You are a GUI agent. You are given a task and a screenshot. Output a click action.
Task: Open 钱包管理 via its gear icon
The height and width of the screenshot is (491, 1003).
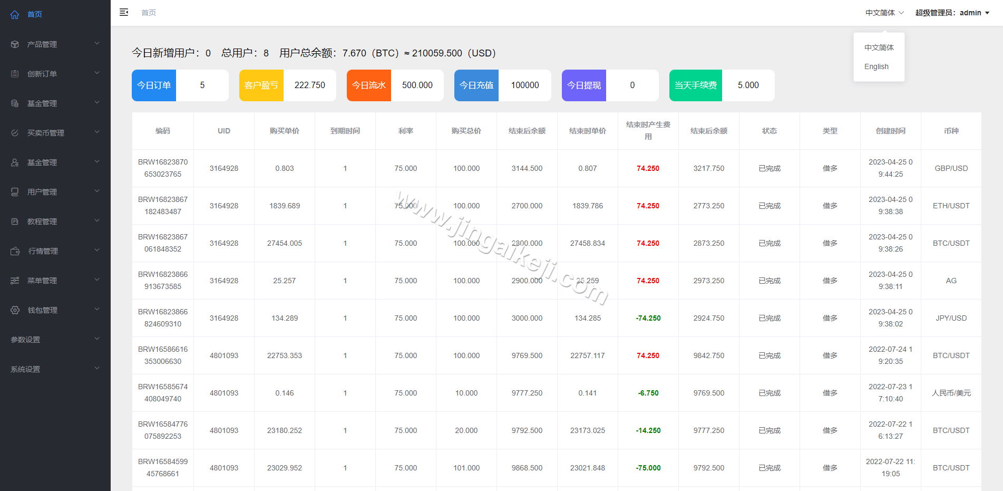coord(14,310)
